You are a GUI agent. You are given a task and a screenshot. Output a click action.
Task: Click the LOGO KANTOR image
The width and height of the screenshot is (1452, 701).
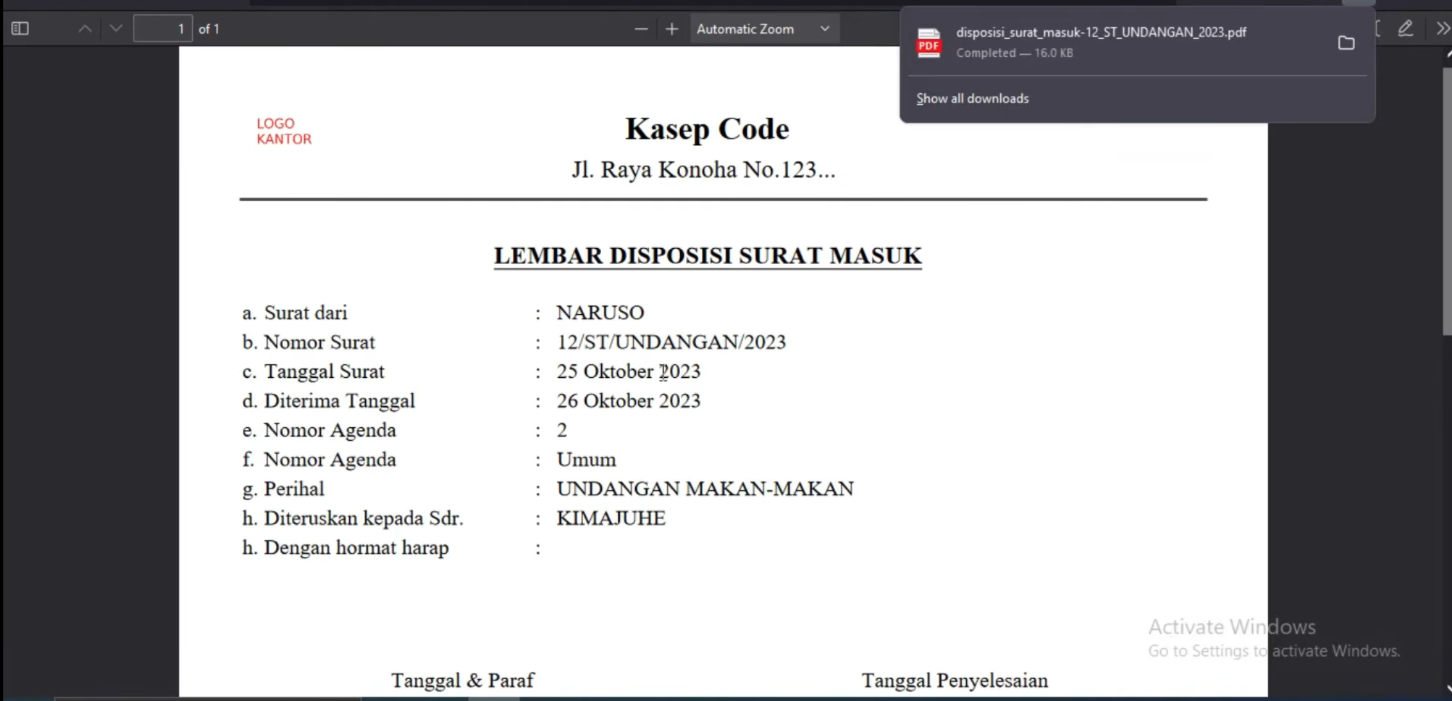[284, 131]
